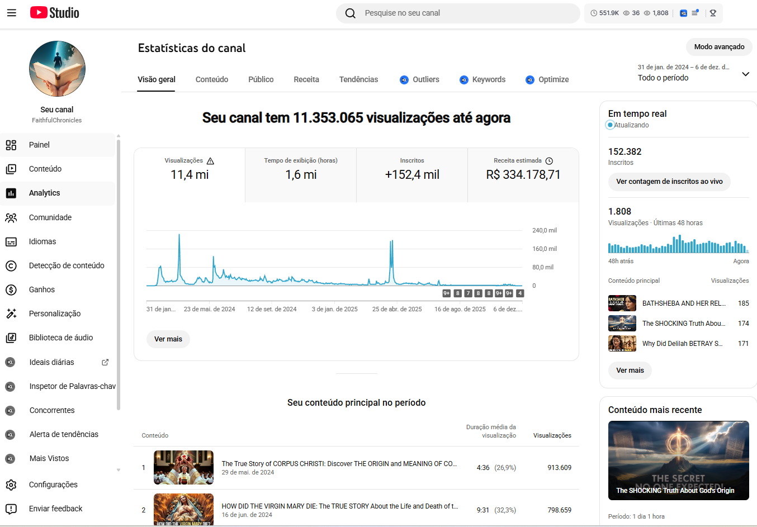Click the last video marker on chart timeline
The height and width of the screenshot is (527, 757).
520,293
